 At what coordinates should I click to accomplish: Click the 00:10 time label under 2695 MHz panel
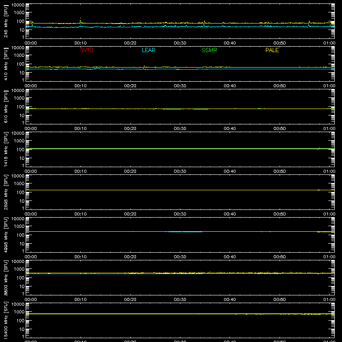click(80, 214)
